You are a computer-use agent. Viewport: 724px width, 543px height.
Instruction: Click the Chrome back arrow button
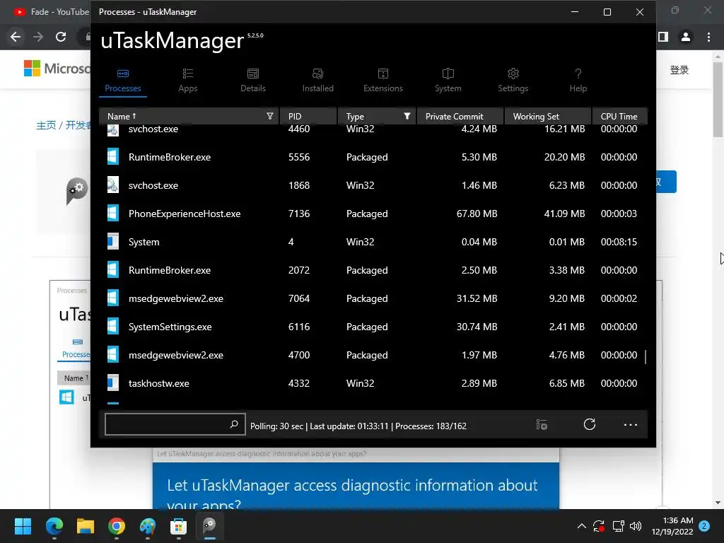(x=16, y=37)
